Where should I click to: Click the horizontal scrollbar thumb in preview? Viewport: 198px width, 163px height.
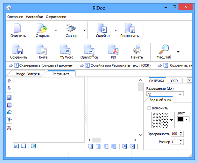[96, 140]
